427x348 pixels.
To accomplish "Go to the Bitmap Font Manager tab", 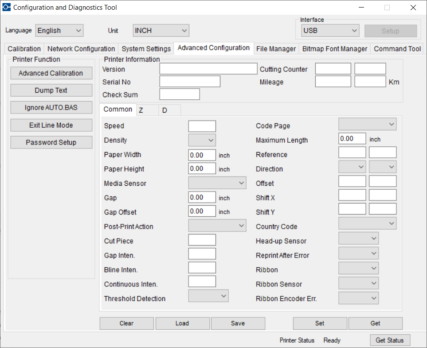I will [335, 49].
